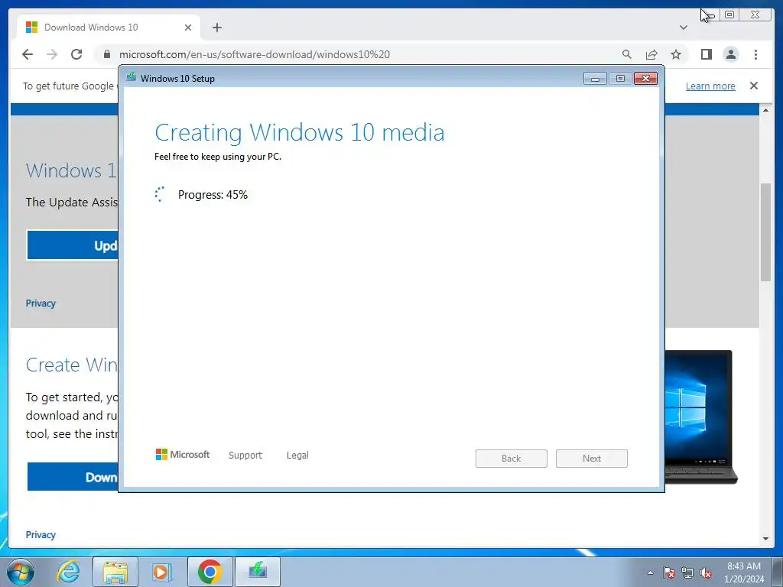Minimize the Windows 10 Setup dialog
Image resolution: width=783 pixels, height=587 pixels.
click(x=595, y=79)
